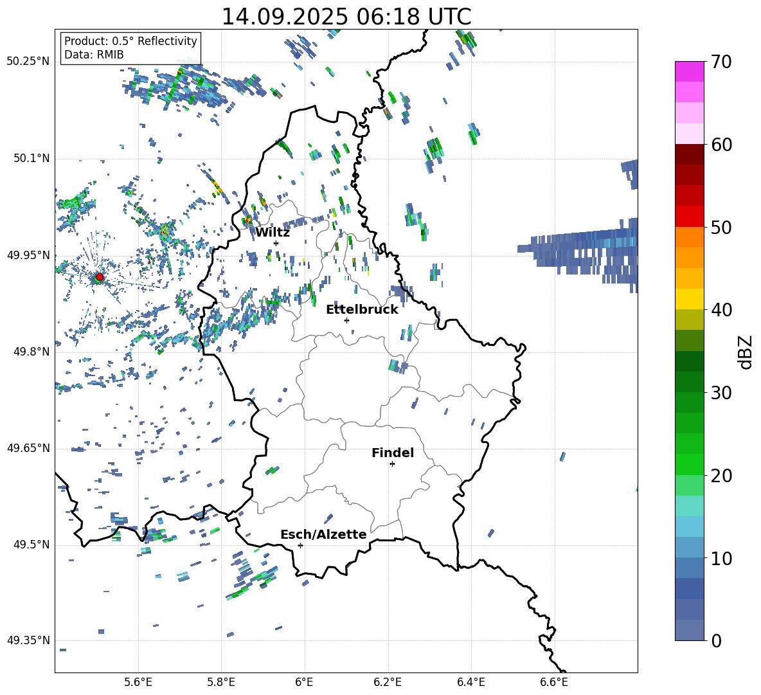
Task: Click the dBZ colorbar axis label
Action: click(746, 352)
